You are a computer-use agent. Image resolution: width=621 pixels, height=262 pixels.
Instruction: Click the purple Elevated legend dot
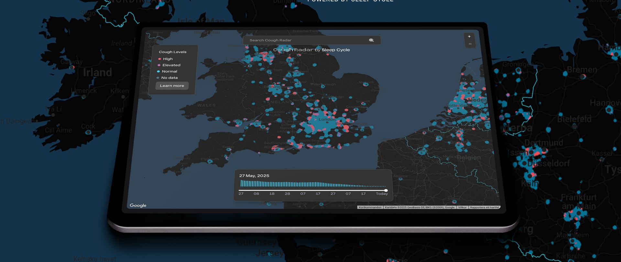[159, 65]
